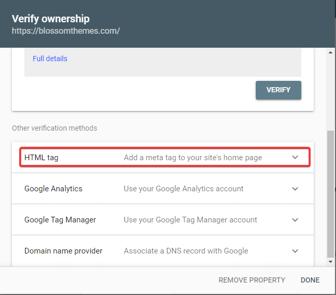Select the Google Analytics method label

pyautogui.click(x=53, y=189)
